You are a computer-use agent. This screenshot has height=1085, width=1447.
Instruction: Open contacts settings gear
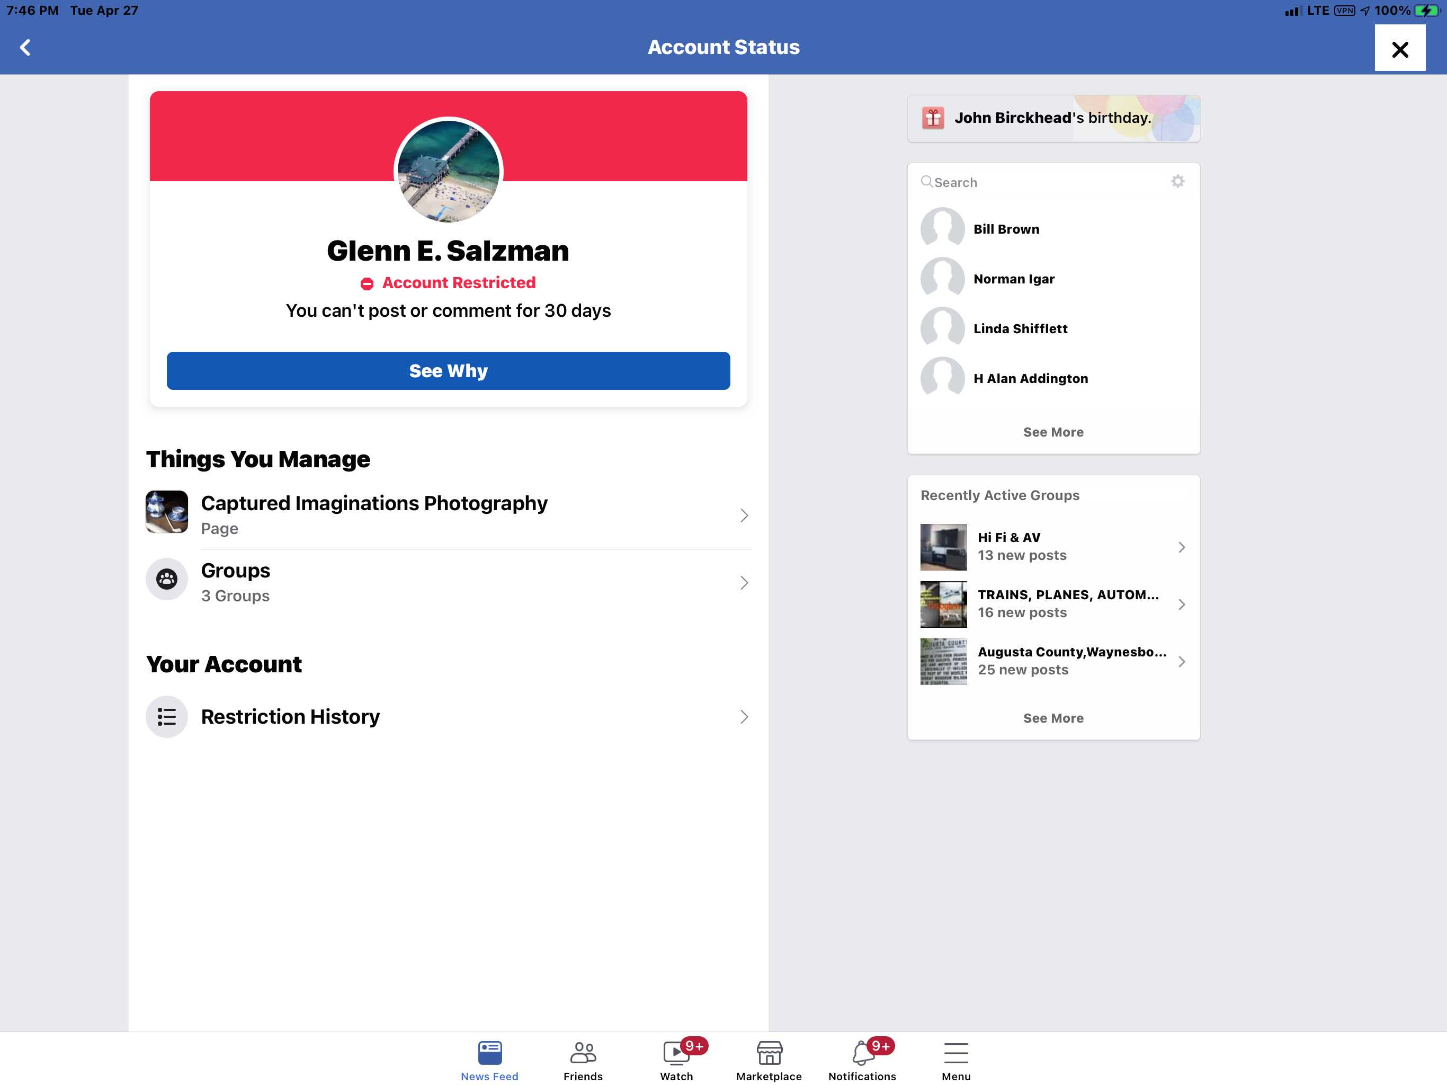tap(1177, 181)
